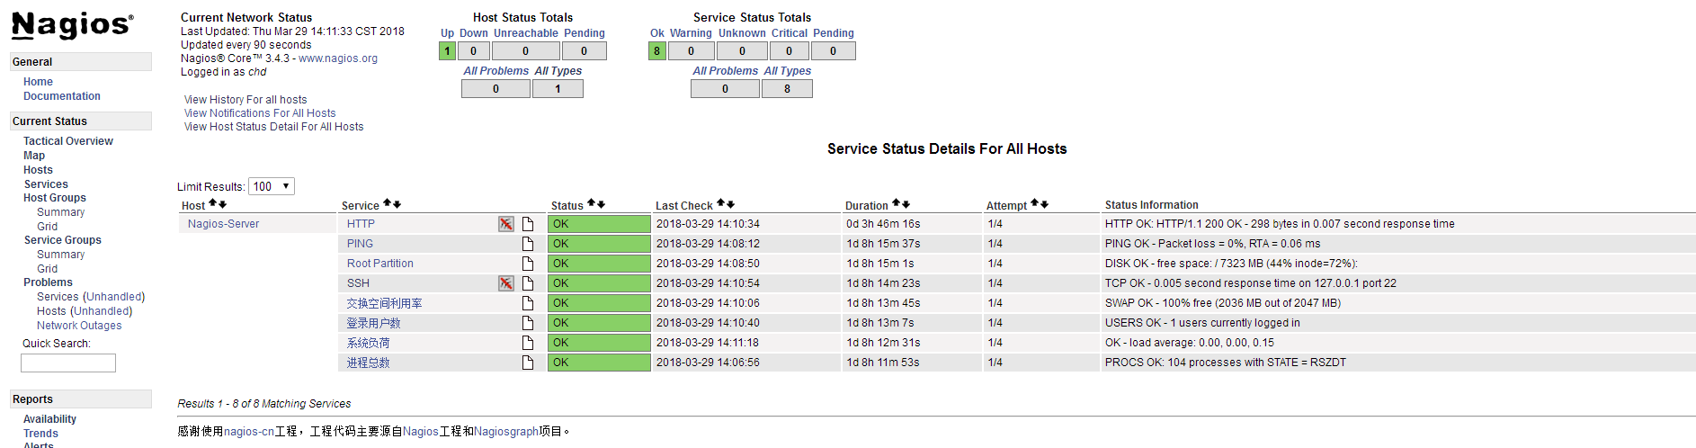
Task: Sort Duration column descending arrow
Action: 906,203
